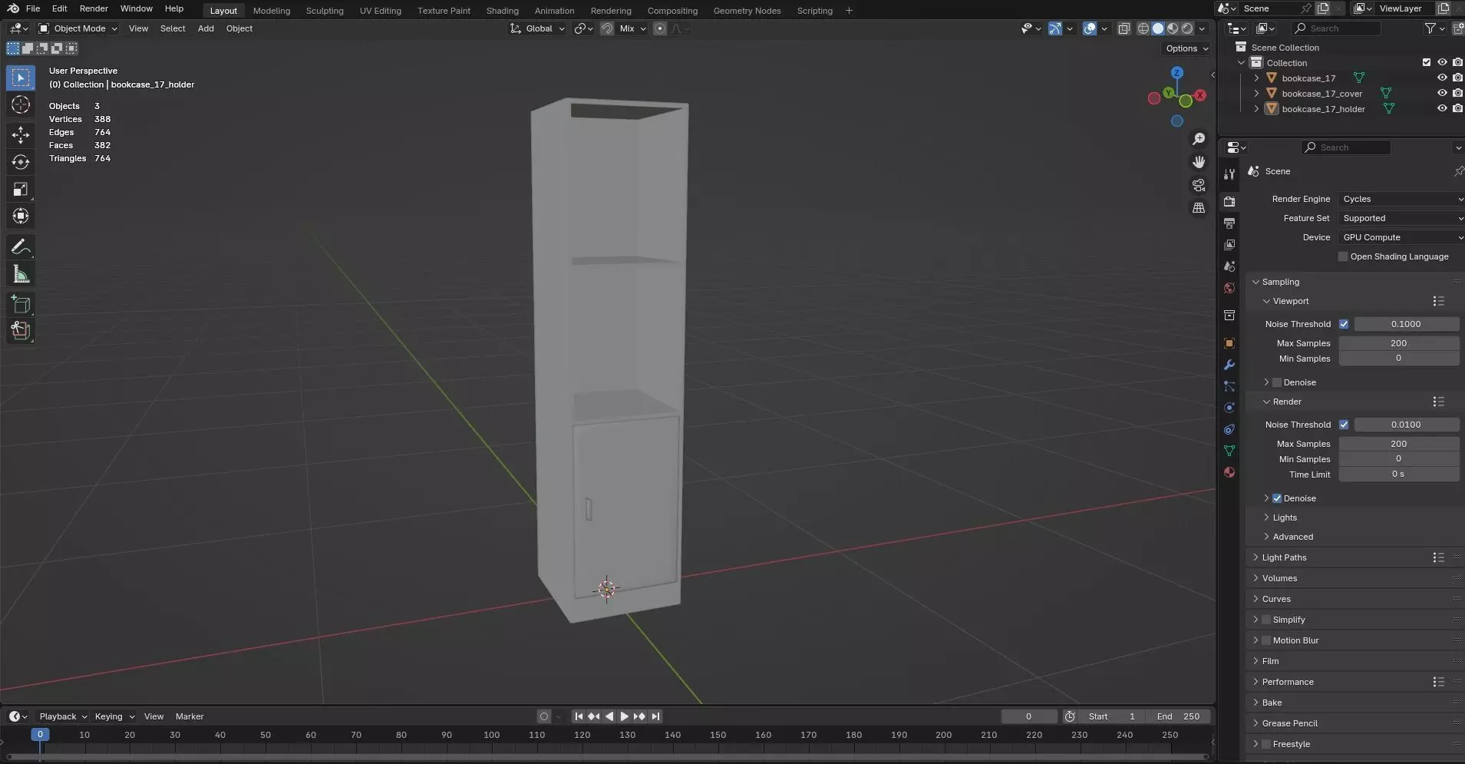Screen dimensions: 1465x764
Task: Open Physics properties icon
Action: [1229, 408]
